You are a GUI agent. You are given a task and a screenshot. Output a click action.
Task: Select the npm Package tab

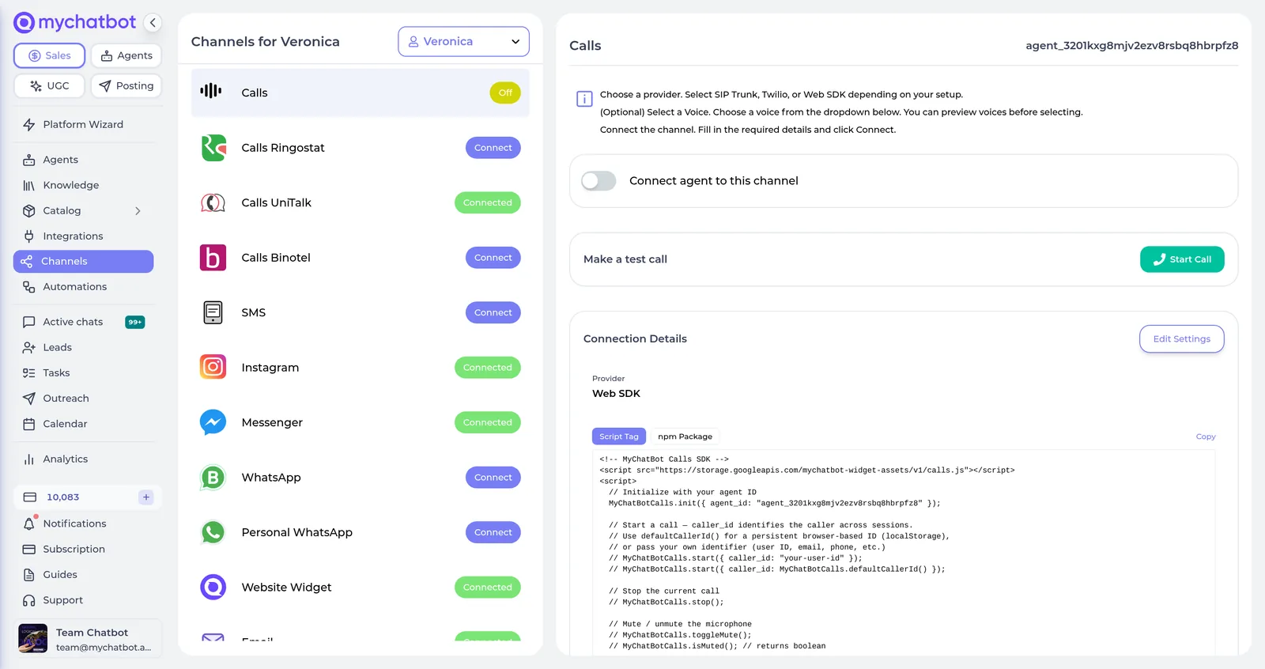coord(685,437)
